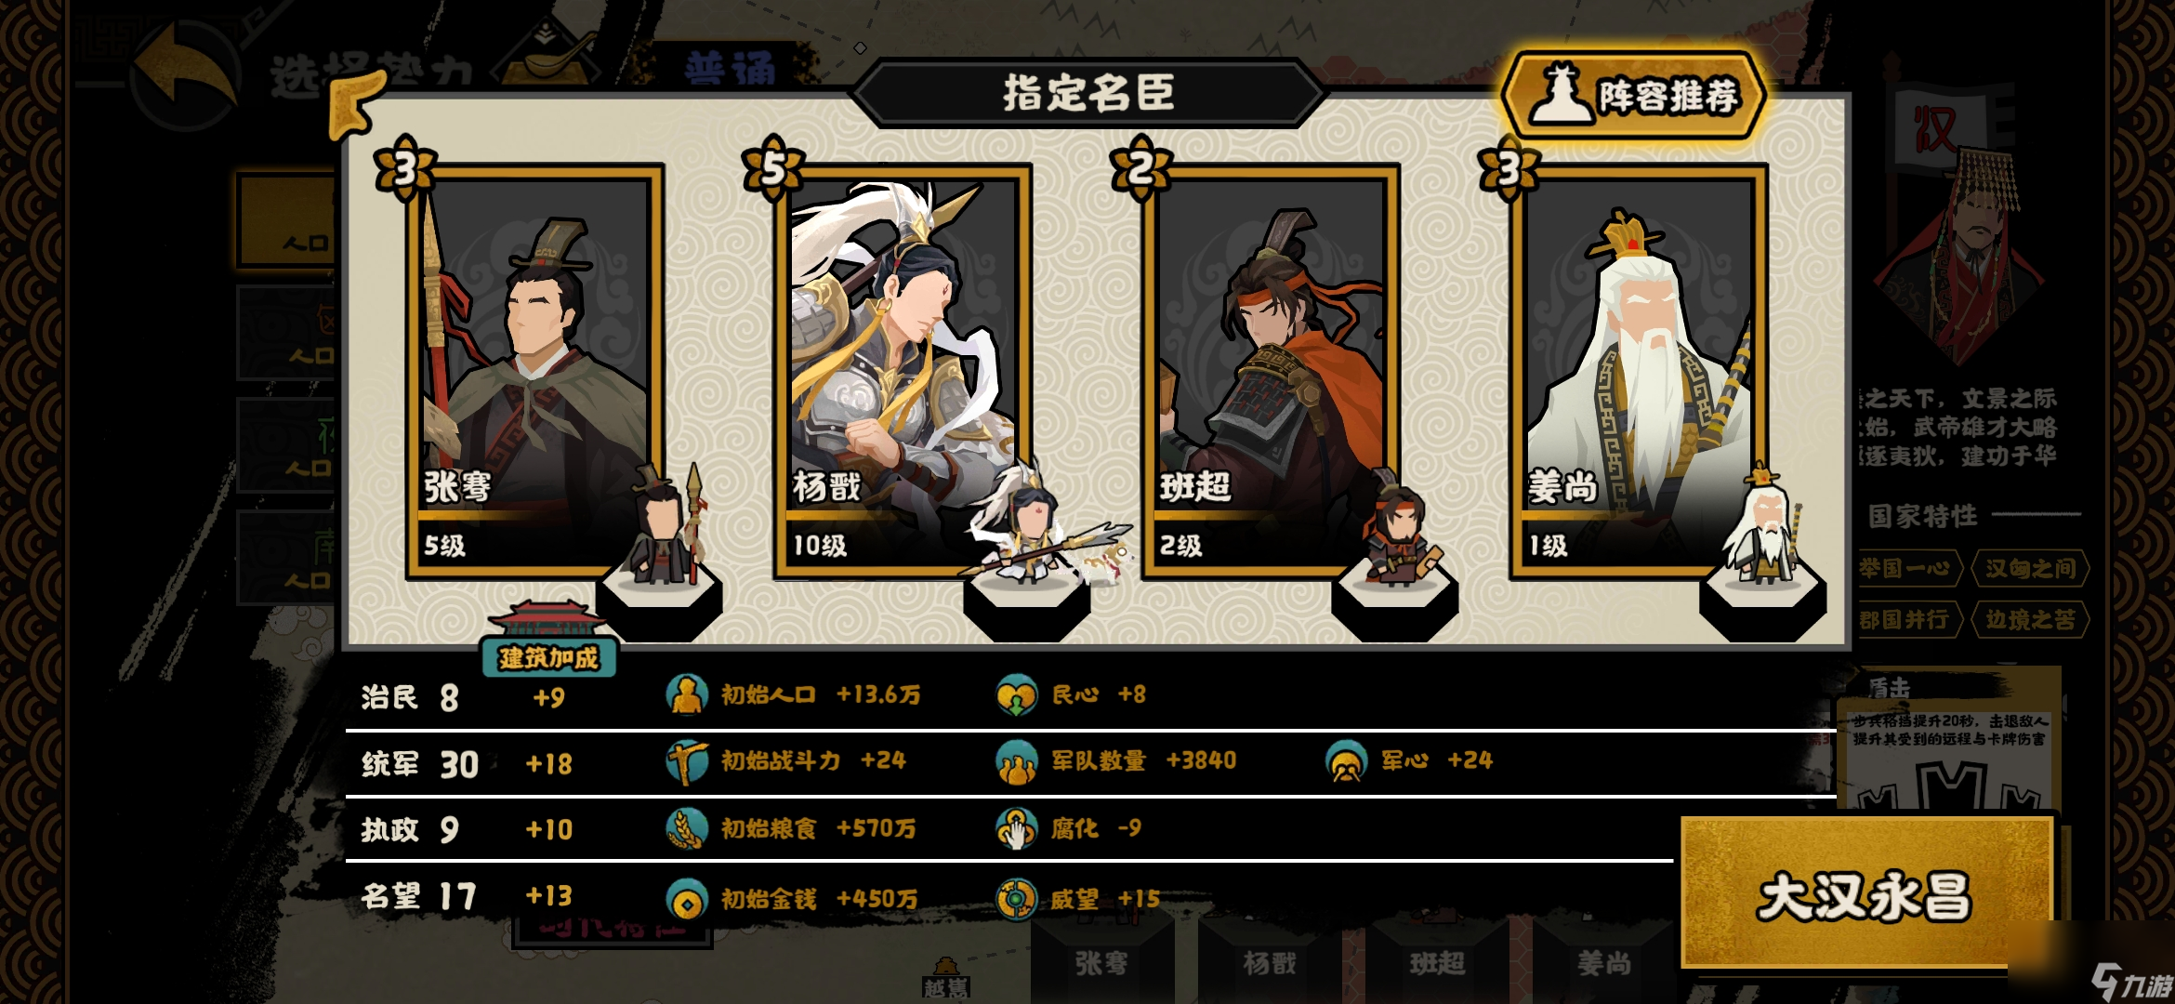2175x1004 pixels.
Task: Click the 军队数量 army size icon
Action: click(x=1016, y=761)
